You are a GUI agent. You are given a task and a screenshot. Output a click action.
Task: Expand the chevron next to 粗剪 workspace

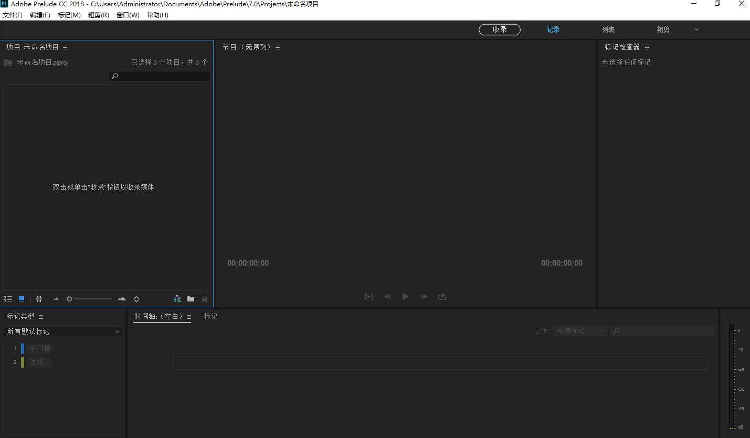696,29
